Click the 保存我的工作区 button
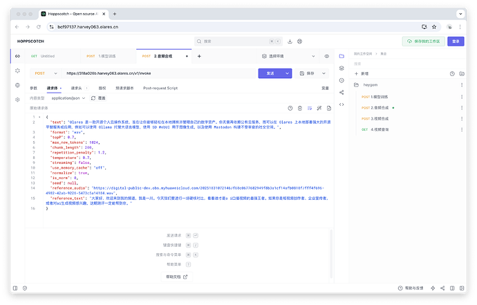 click(424, 41)
